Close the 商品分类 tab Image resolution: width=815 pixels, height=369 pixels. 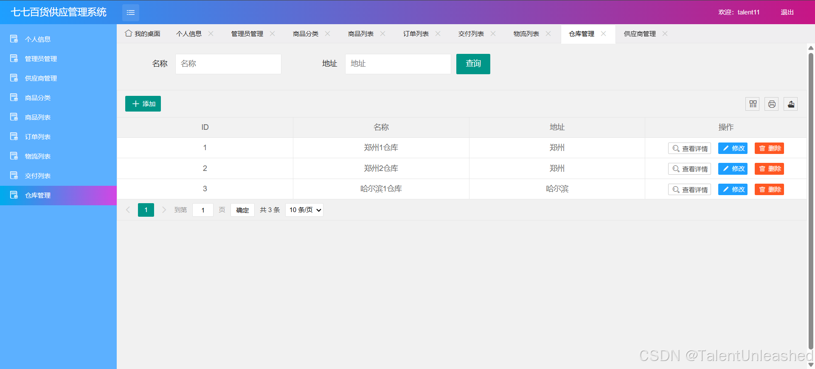[328, 34]
